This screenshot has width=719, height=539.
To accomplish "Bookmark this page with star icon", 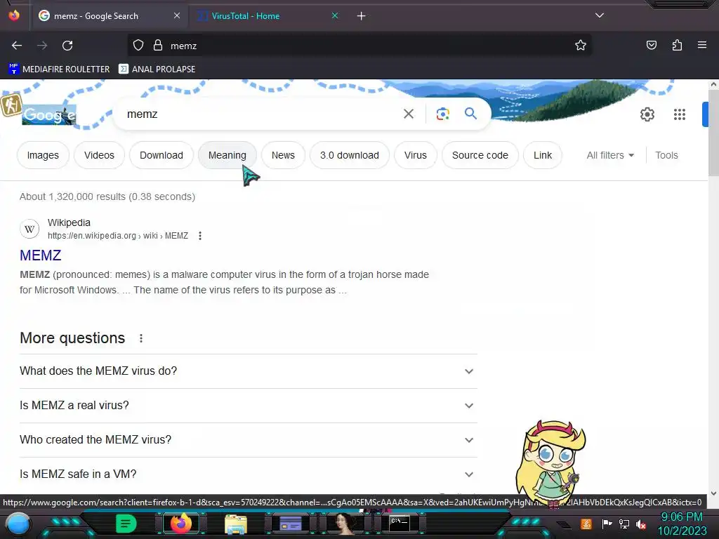I will tap(581, 46).
